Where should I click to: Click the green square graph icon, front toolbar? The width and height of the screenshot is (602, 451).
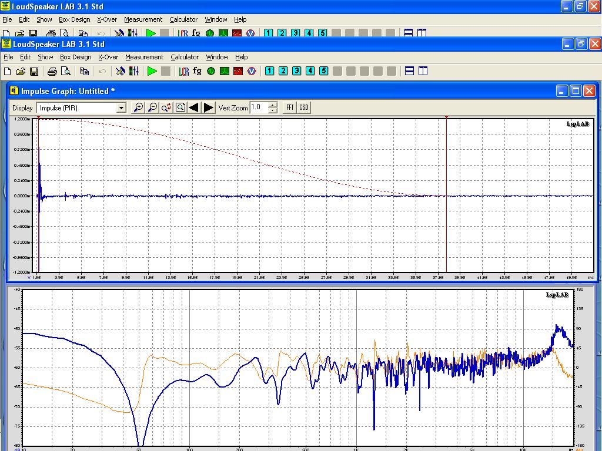(224, 71)
